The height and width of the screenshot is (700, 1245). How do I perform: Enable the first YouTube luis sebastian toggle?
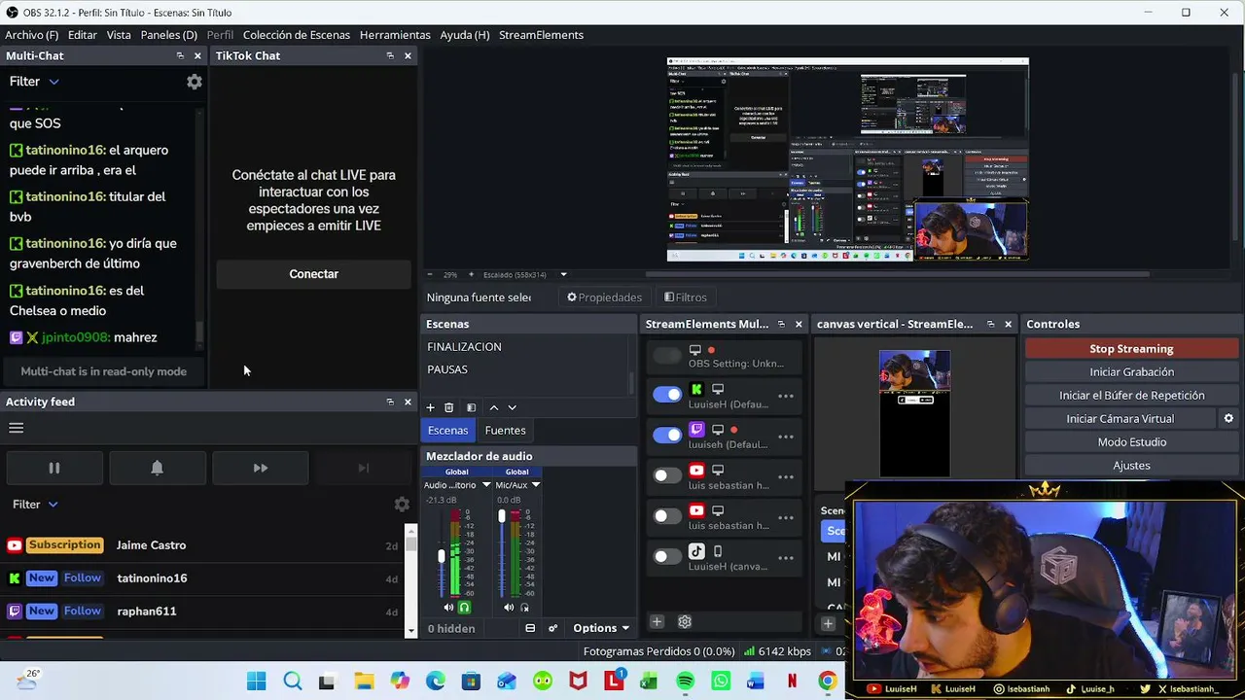(x=667, y=476)
